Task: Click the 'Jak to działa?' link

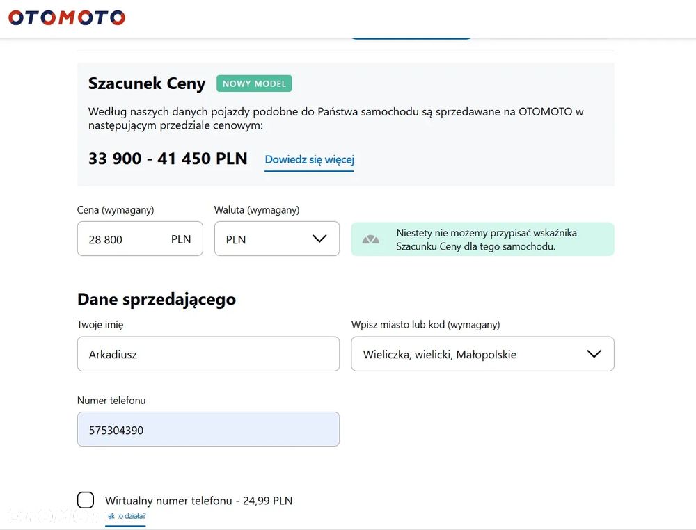Action: (x=126, y=517)
